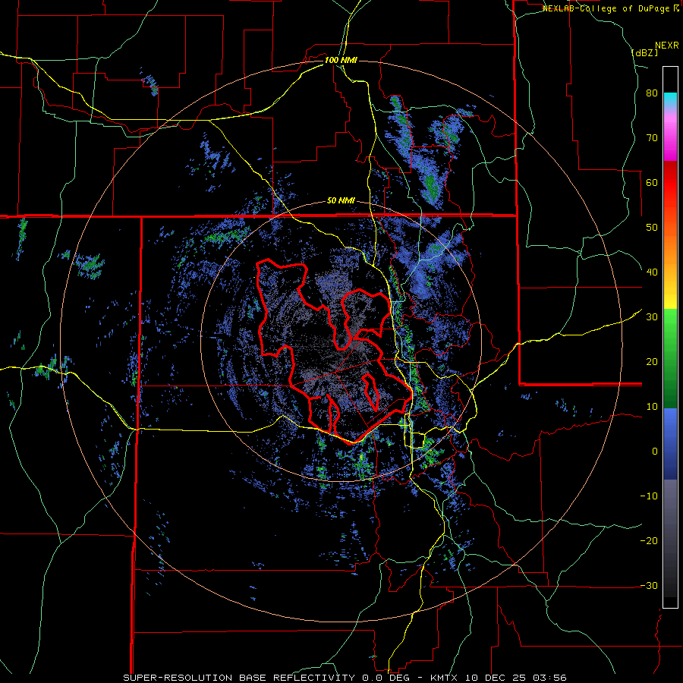Click the 20 value on the dBZ scale

click(652, 361)
